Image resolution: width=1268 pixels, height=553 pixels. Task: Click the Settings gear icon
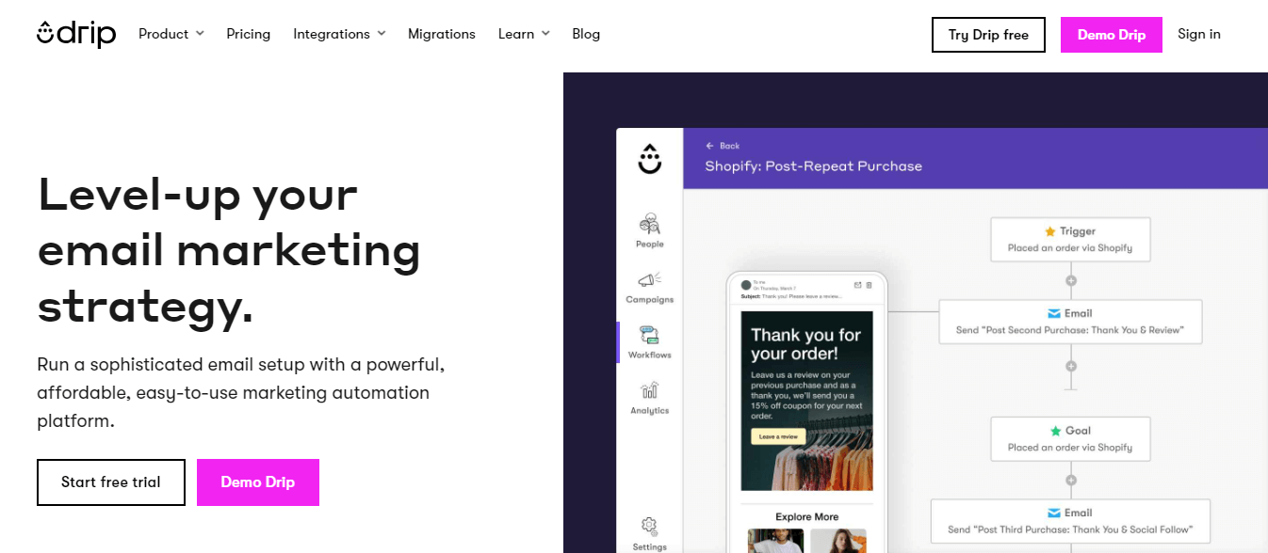click(649, 525)
